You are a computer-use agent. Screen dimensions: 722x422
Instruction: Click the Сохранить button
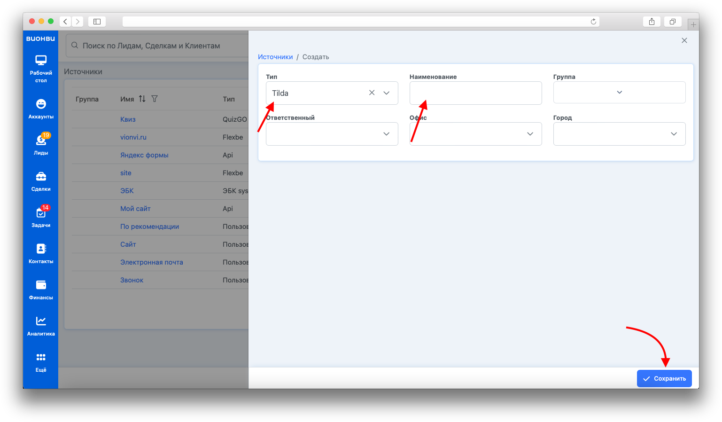(x=664, y=378)
